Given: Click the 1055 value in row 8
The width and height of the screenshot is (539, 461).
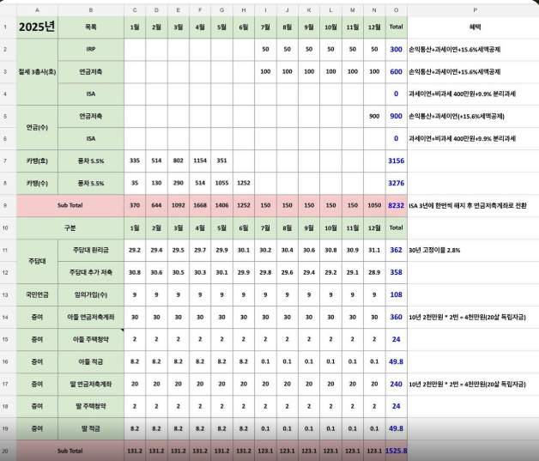Looking at the screenshot, I should 221,183.
